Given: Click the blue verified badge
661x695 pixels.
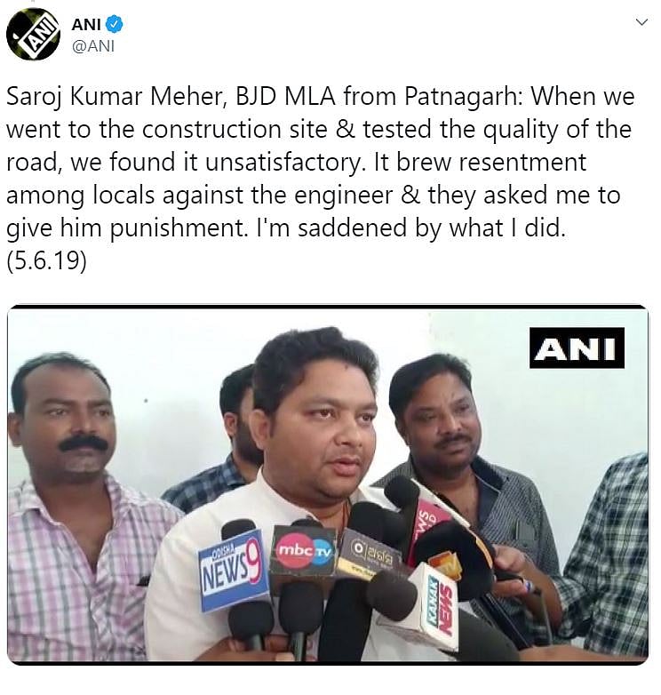Looking at the screenshot, I should (x=115, y=24).
